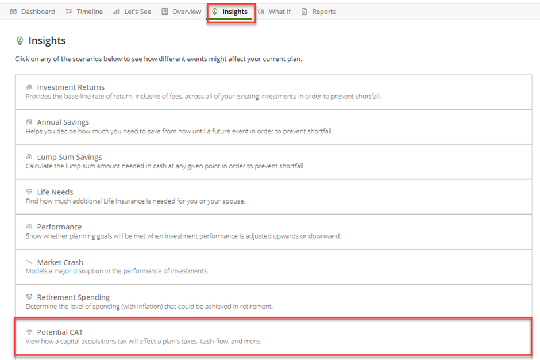
Task: Go to the Overview tab
Action: click(x=182, y=12)
